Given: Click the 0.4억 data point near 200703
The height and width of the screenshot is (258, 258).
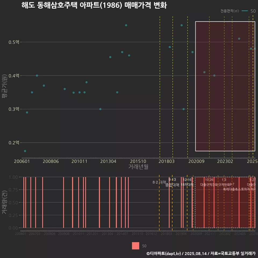Looking at the screenshot, I should [x=37, y=76].
